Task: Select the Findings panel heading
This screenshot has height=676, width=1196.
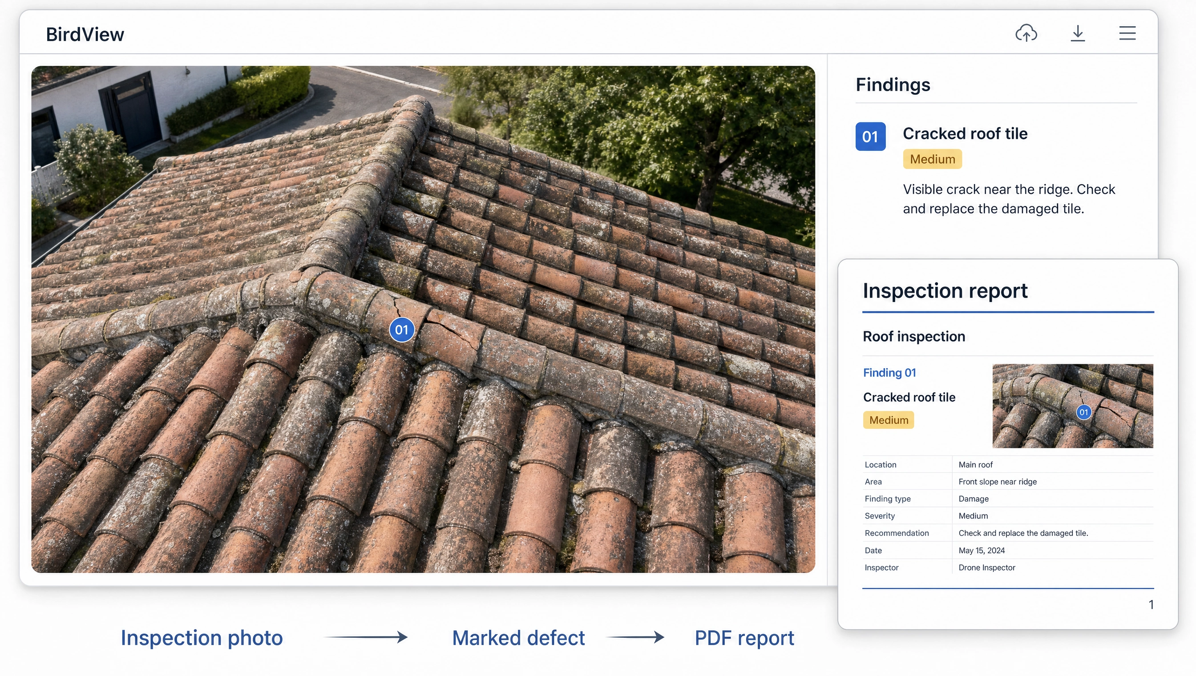Action: 893,84
